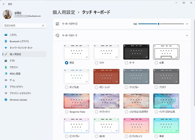Pick the Tangerine Tides keyboard thumbnail

tap(76, 101)
